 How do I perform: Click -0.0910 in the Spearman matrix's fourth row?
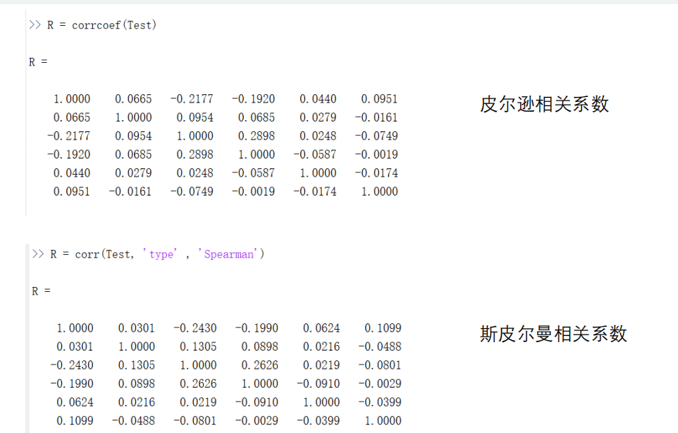[318, 383]
